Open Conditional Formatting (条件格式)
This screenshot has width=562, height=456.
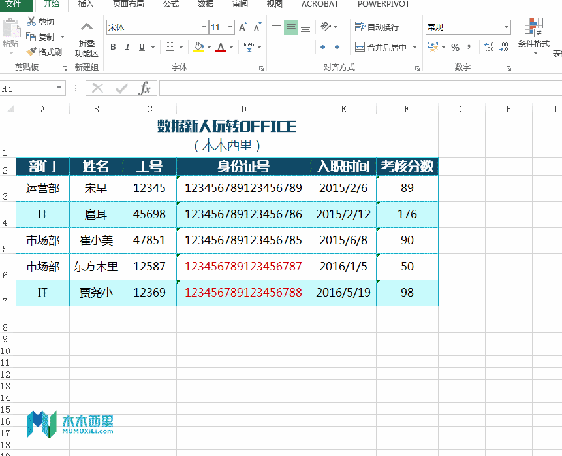tap(534, 35)
